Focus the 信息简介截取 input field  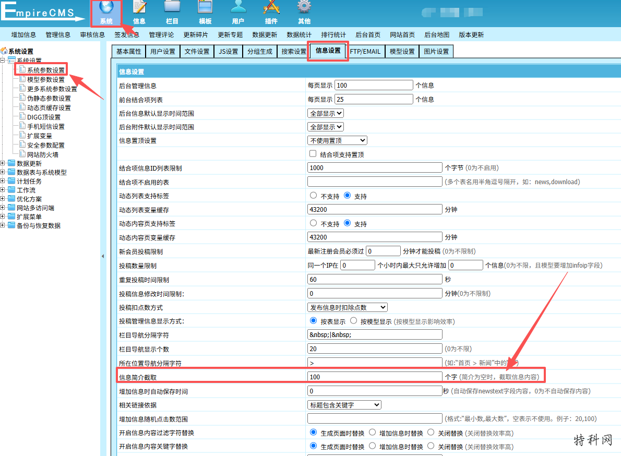(x=375, y=377)
